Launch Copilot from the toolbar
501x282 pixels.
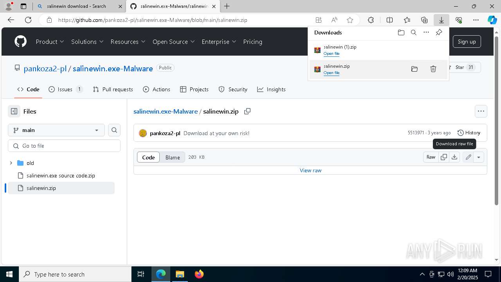pos(492,20)
